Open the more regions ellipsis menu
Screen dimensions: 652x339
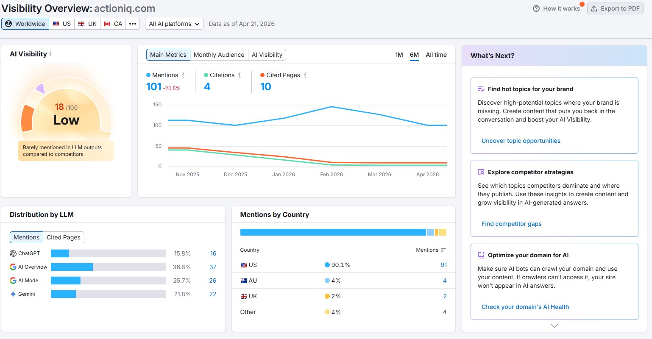[x=133, y=24]
